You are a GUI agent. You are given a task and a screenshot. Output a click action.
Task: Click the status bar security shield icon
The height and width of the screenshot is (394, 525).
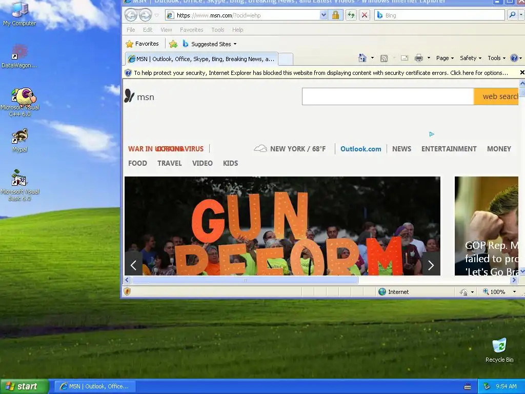[127, 291]
